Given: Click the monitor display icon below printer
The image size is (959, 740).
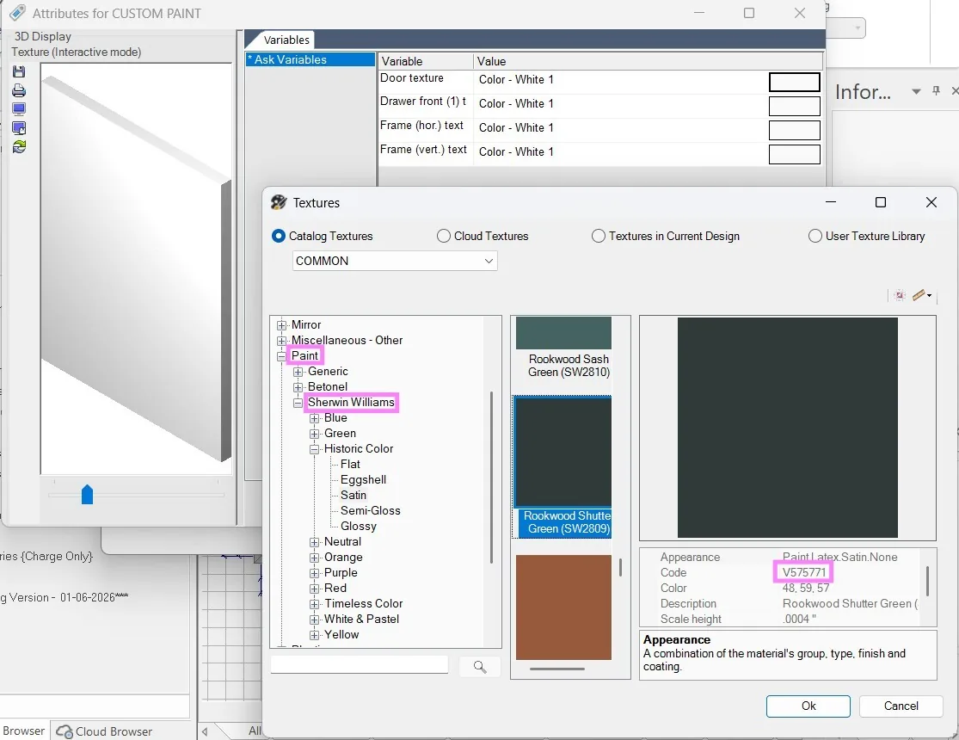Looking at the screenshot, I should tap(19, 109).
